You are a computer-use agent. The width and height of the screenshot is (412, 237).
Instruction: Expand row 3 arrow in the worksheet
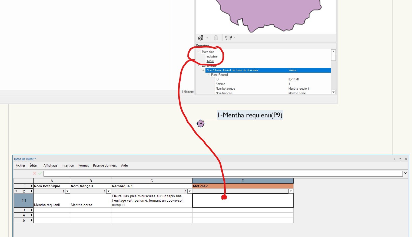point(32,210)
